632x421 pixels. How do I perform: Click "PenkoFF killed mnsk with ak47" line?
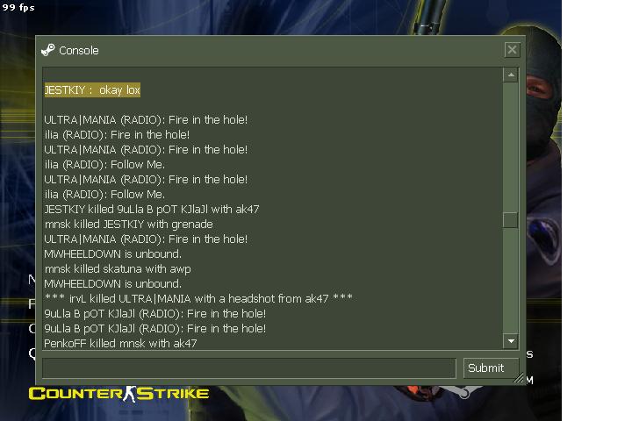pyautogui.click(x=120, y=343)
